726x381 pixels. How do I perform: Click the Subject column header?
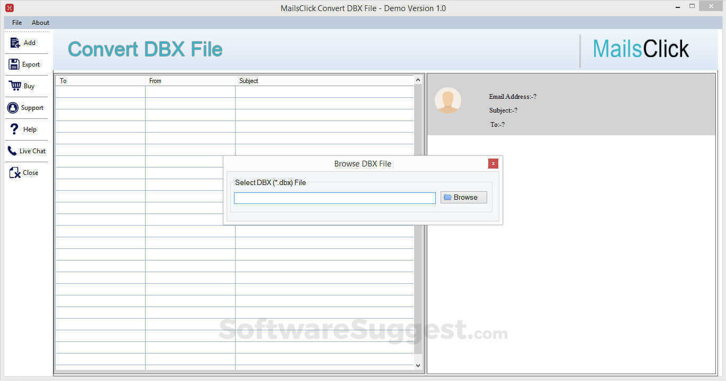click(x=248, y=80)
